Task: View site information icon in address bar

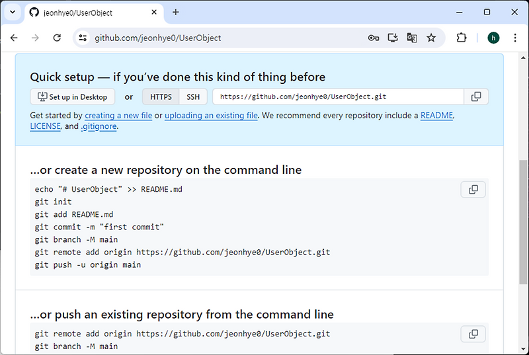Action: click(83, 38)
